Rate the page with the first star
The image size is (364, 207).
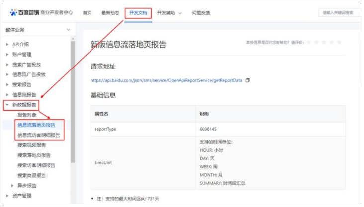coord(309,42)
